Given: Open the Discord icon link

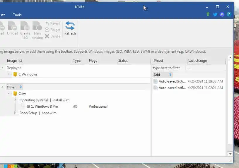Looking at the screenshot, I should coord(222,14).
